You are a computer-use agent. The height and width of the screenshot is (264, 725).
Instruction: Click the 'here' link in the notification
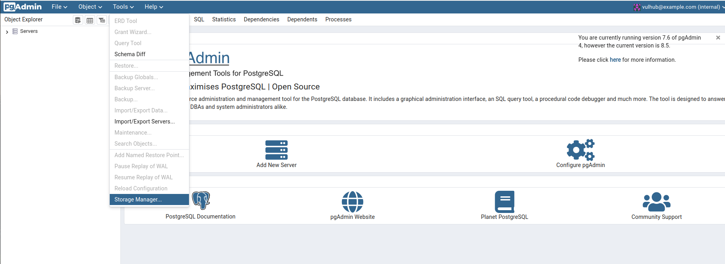[x=615, y=60]
